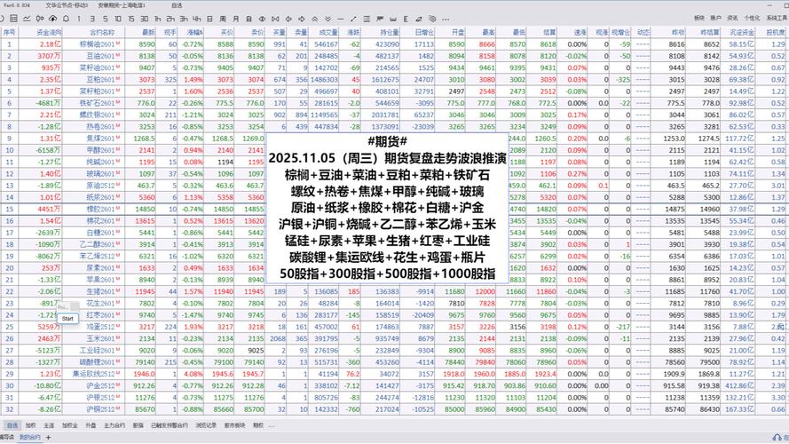
Task: Select the diagonal trend line tool
Action: coord(354,19)
